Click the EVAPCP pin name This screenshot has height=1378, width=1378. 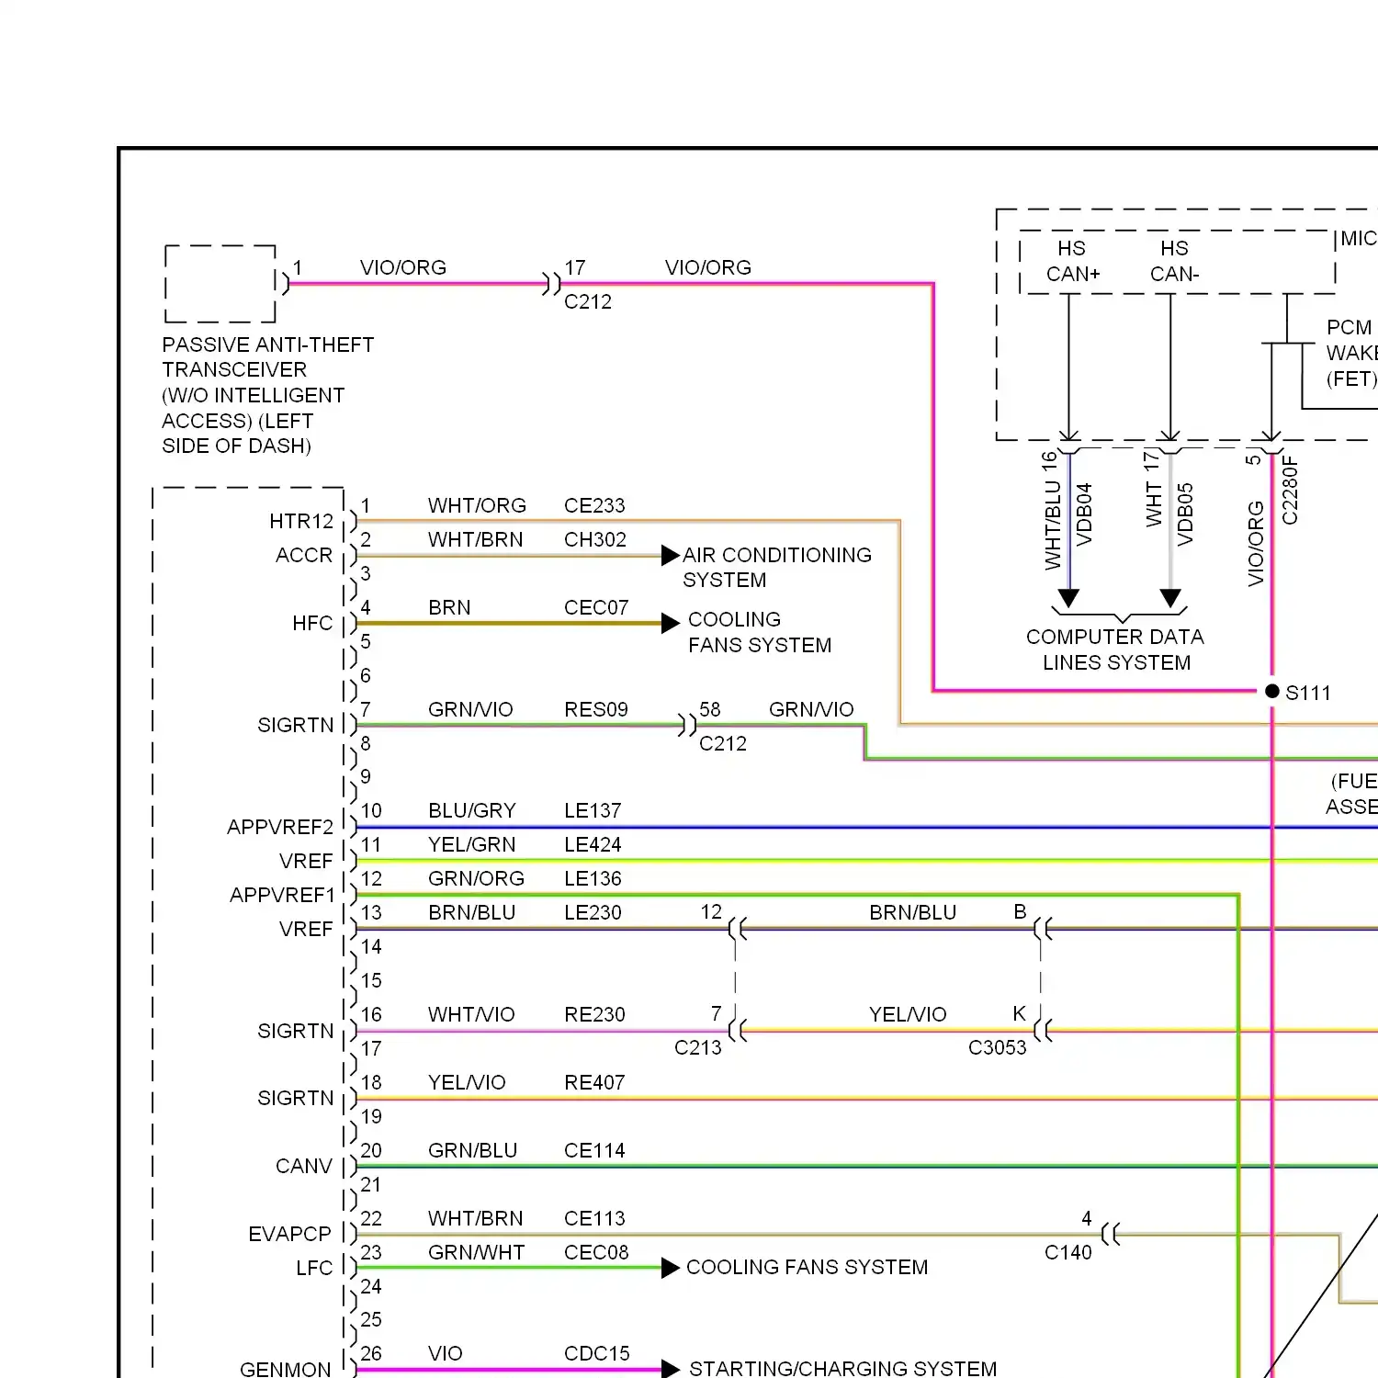(x=289, y=1235)
